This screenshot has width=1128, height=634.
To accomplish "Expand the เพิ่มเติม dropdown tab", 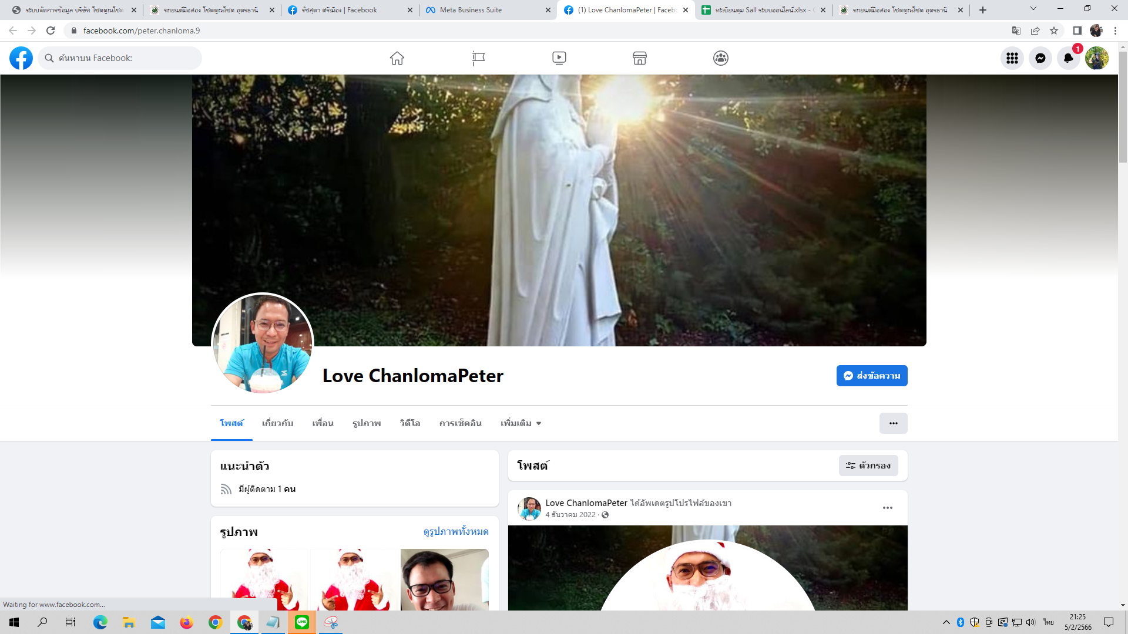I will 521,423.
